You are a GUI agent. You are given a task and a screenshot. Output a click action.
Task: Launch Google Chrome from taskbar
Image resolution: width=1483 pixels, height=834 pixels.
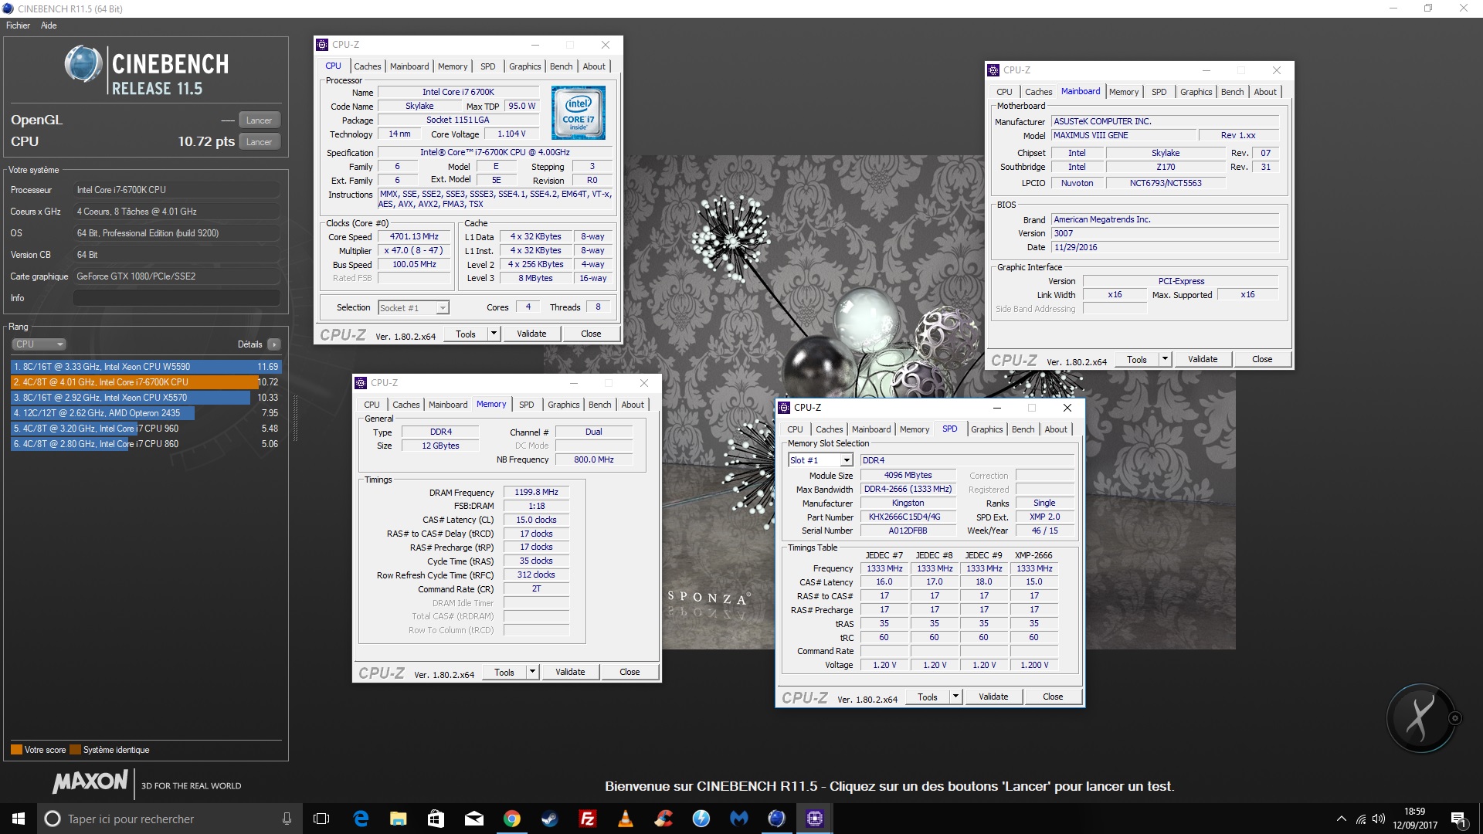click(511, 819)
